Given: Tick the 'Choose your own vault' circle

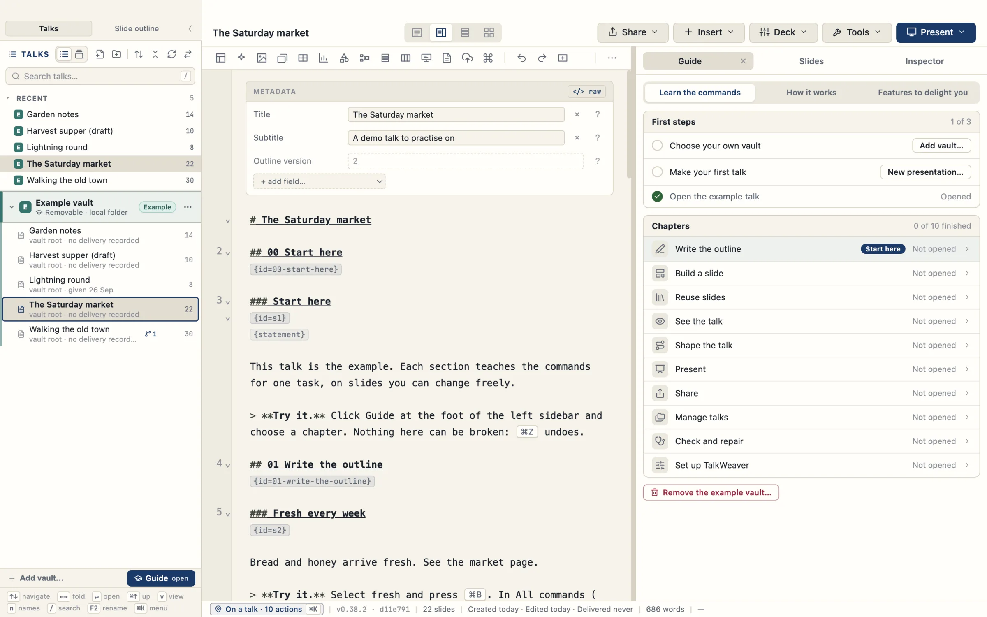Looking at the screenshot, I should point(657,146).
